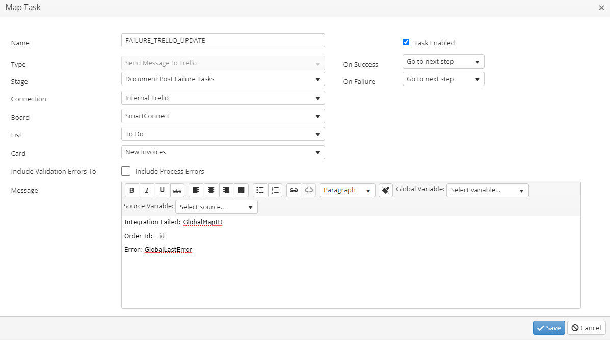
Task: Open the Stage dropdown
Action: pyautogui.click(x=223, y=79)
